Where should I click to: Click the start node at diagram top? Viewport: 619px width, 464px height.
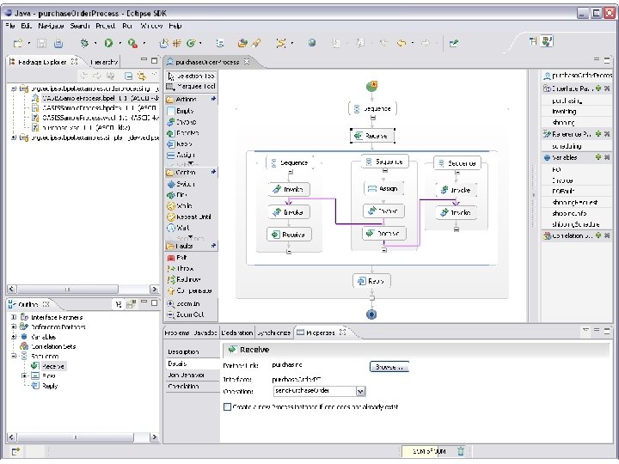pyautogui.click(x=371, y=86)
